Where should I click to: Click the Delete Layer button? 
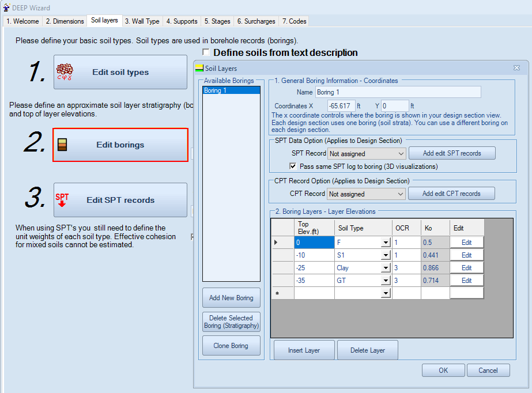click(x=368, y=350)
